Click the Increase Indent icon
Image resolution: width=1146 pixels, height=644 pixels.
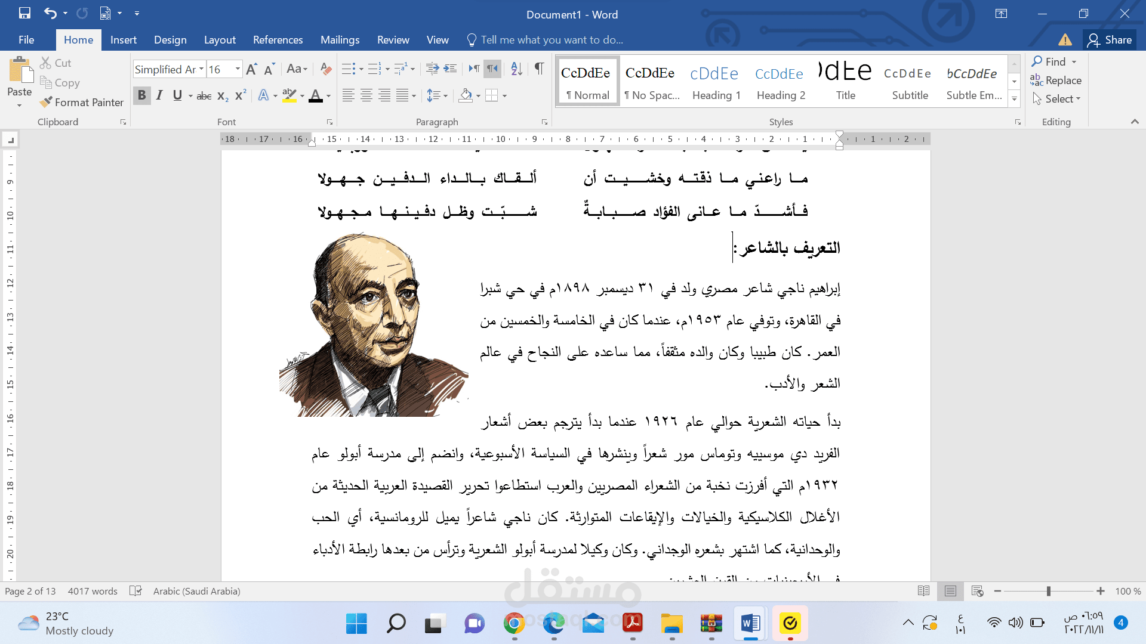(450, 69)
